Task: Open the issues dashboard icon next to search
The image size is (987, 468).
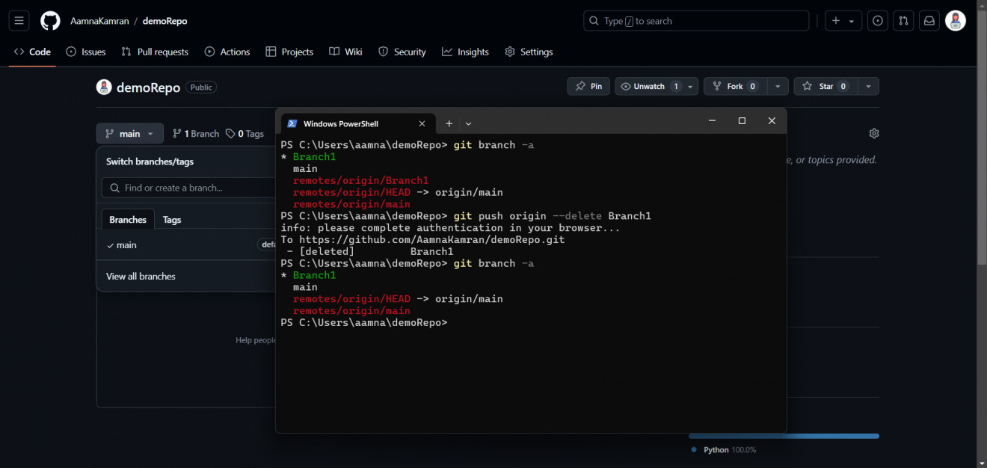Action: click(x=877, y=20)
